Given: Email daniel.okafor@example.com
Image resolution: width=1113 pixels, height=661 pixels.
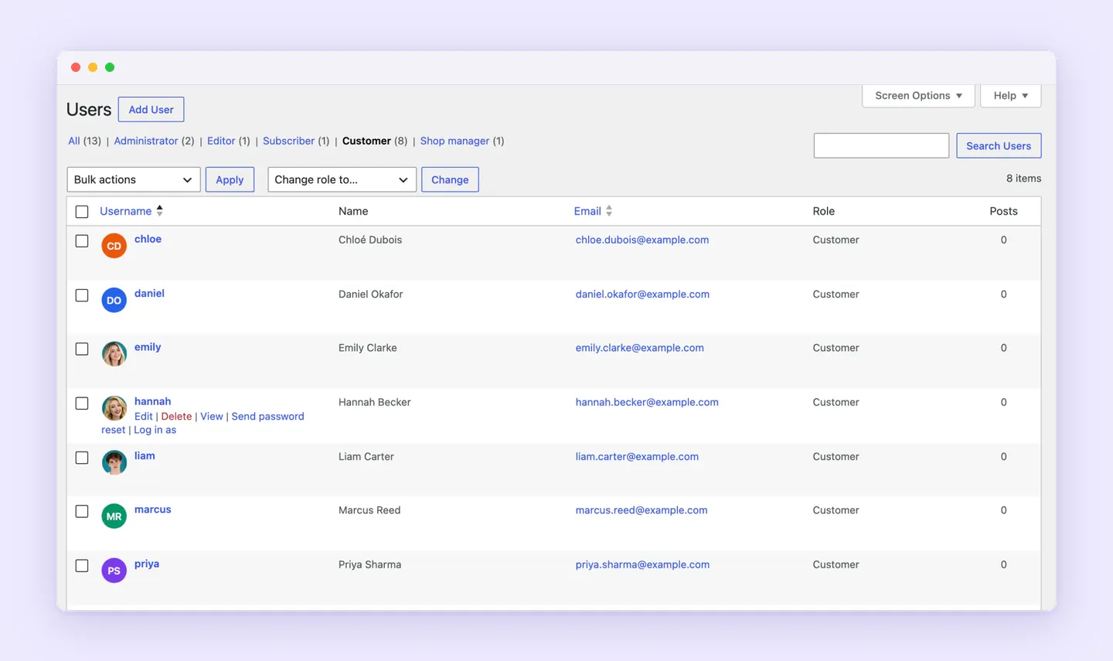Looking at the screenshot, I should [x=642, y=294].
